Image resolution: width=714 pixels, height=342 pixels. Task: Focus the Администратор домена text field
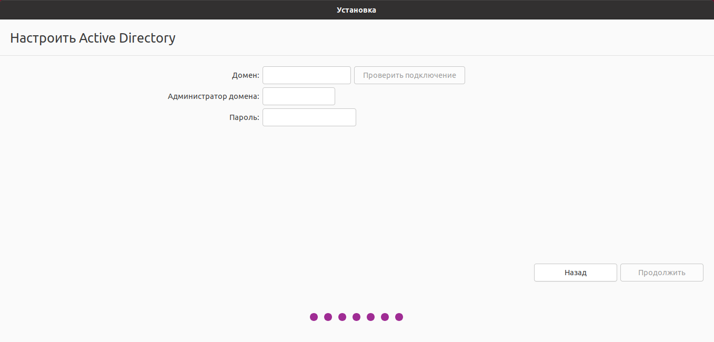[x=298, y=96]
